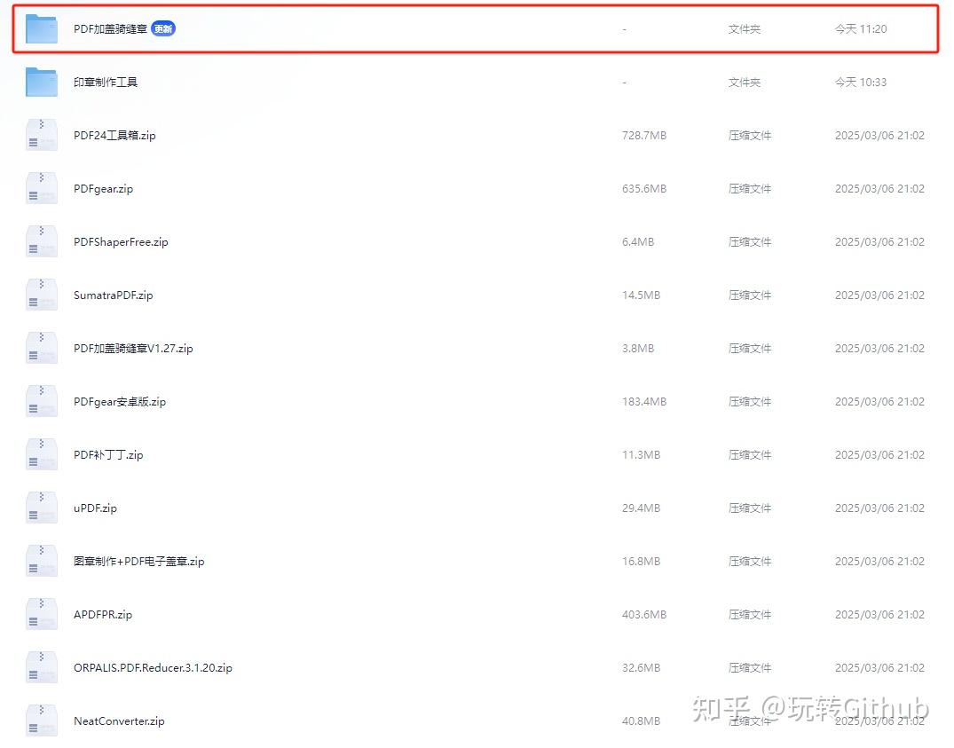The width and height of the screenshot is (954, 748).
Task: Click the zip icon for uPDF.zip
Action: (42, 508)
